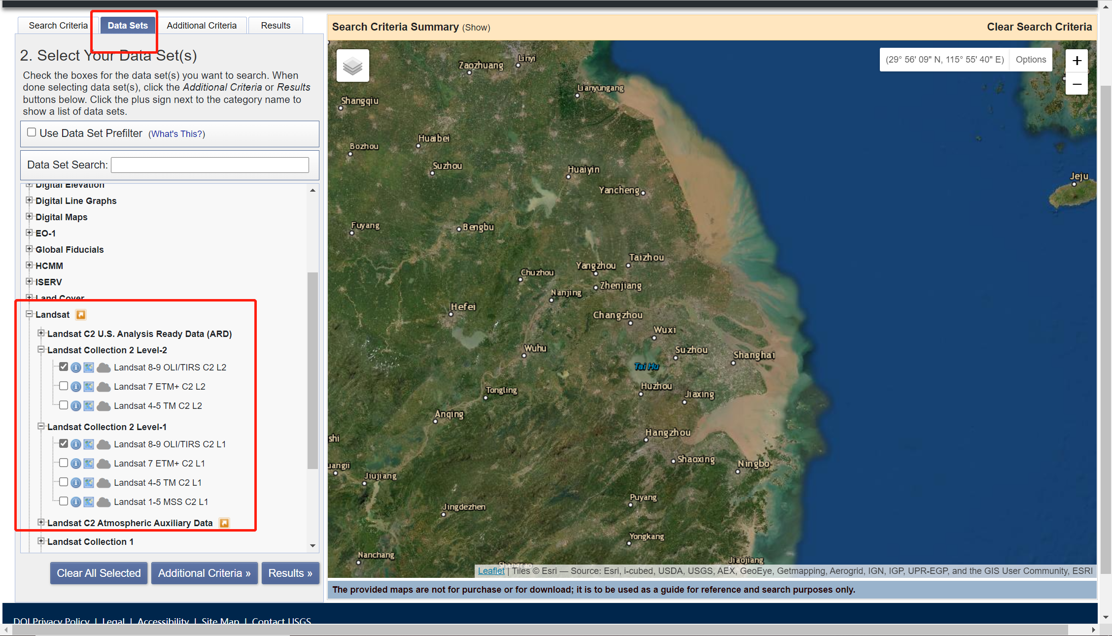Click cloud icon for Landsat 8-9 OLI/TIRS C2 L1

[x=103, y=444]
